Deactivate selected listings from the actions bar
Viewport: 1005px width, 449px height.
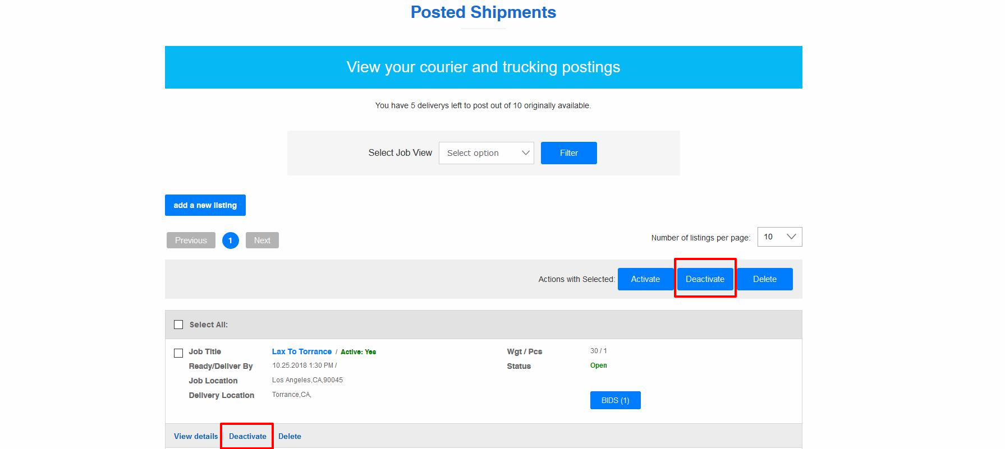(x=705, y=279)
